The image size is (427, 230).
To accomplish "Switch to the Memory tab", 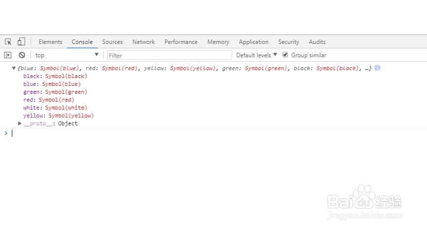I will coord(218,41).
